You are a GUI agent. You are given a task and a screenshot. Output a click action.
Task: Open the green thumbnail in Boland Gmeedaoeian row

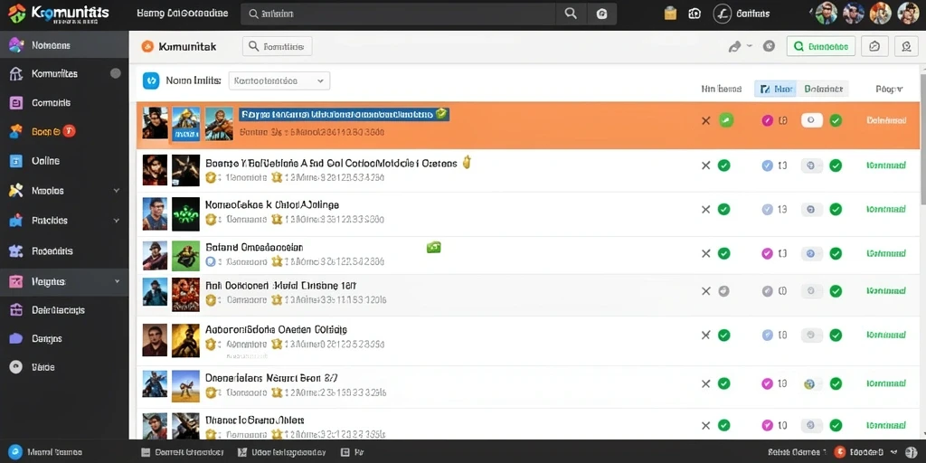[x=185, y=256]
